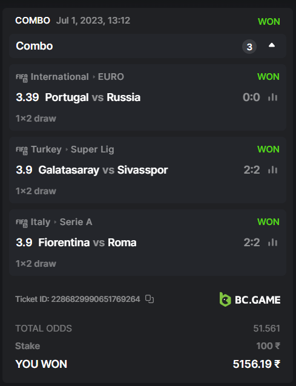Open the Portugal vs Russia match
Screen dimensions: 296x386
click(93, 97)
